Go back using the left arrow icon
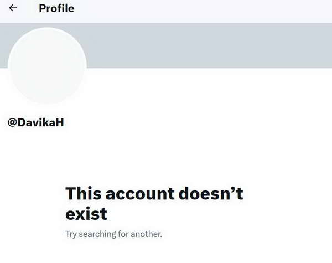Image resolution: width=332 pixels, height=263 pixels. click(13, 8)
